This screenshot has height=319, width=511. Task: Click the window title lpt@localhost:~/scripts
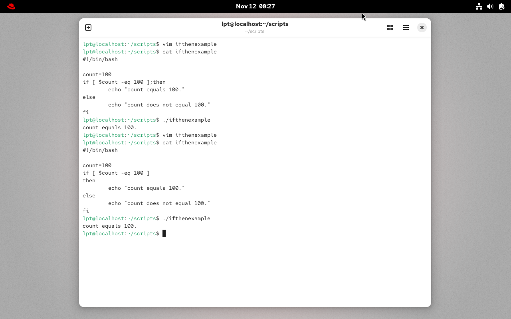tap(255, 24)
